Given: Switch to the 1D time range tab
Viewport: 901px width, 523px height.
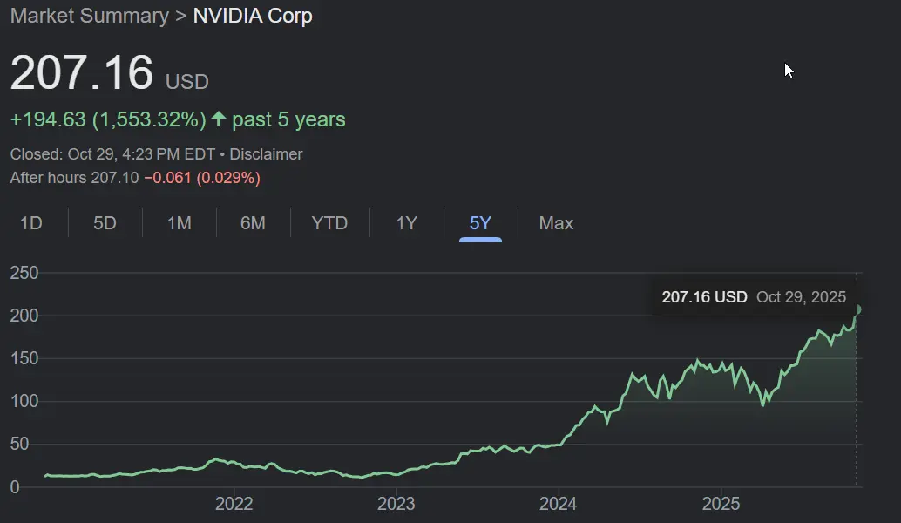Looking at the screenshot, I should tap(31, 223).
